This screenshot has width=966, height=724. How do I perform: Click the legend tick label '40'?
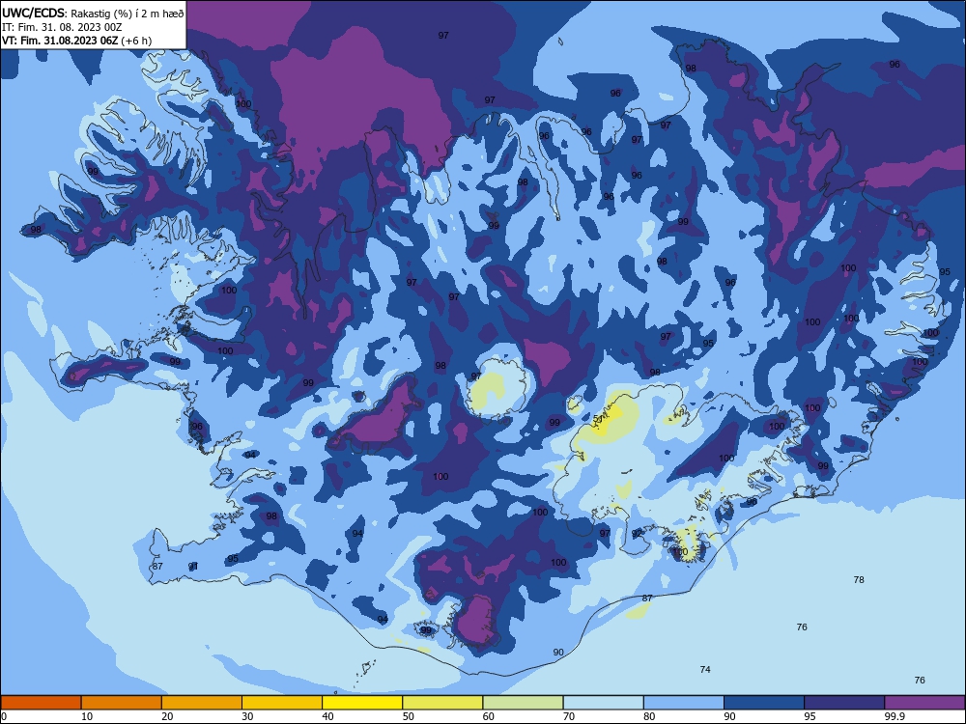pos(328,716)
